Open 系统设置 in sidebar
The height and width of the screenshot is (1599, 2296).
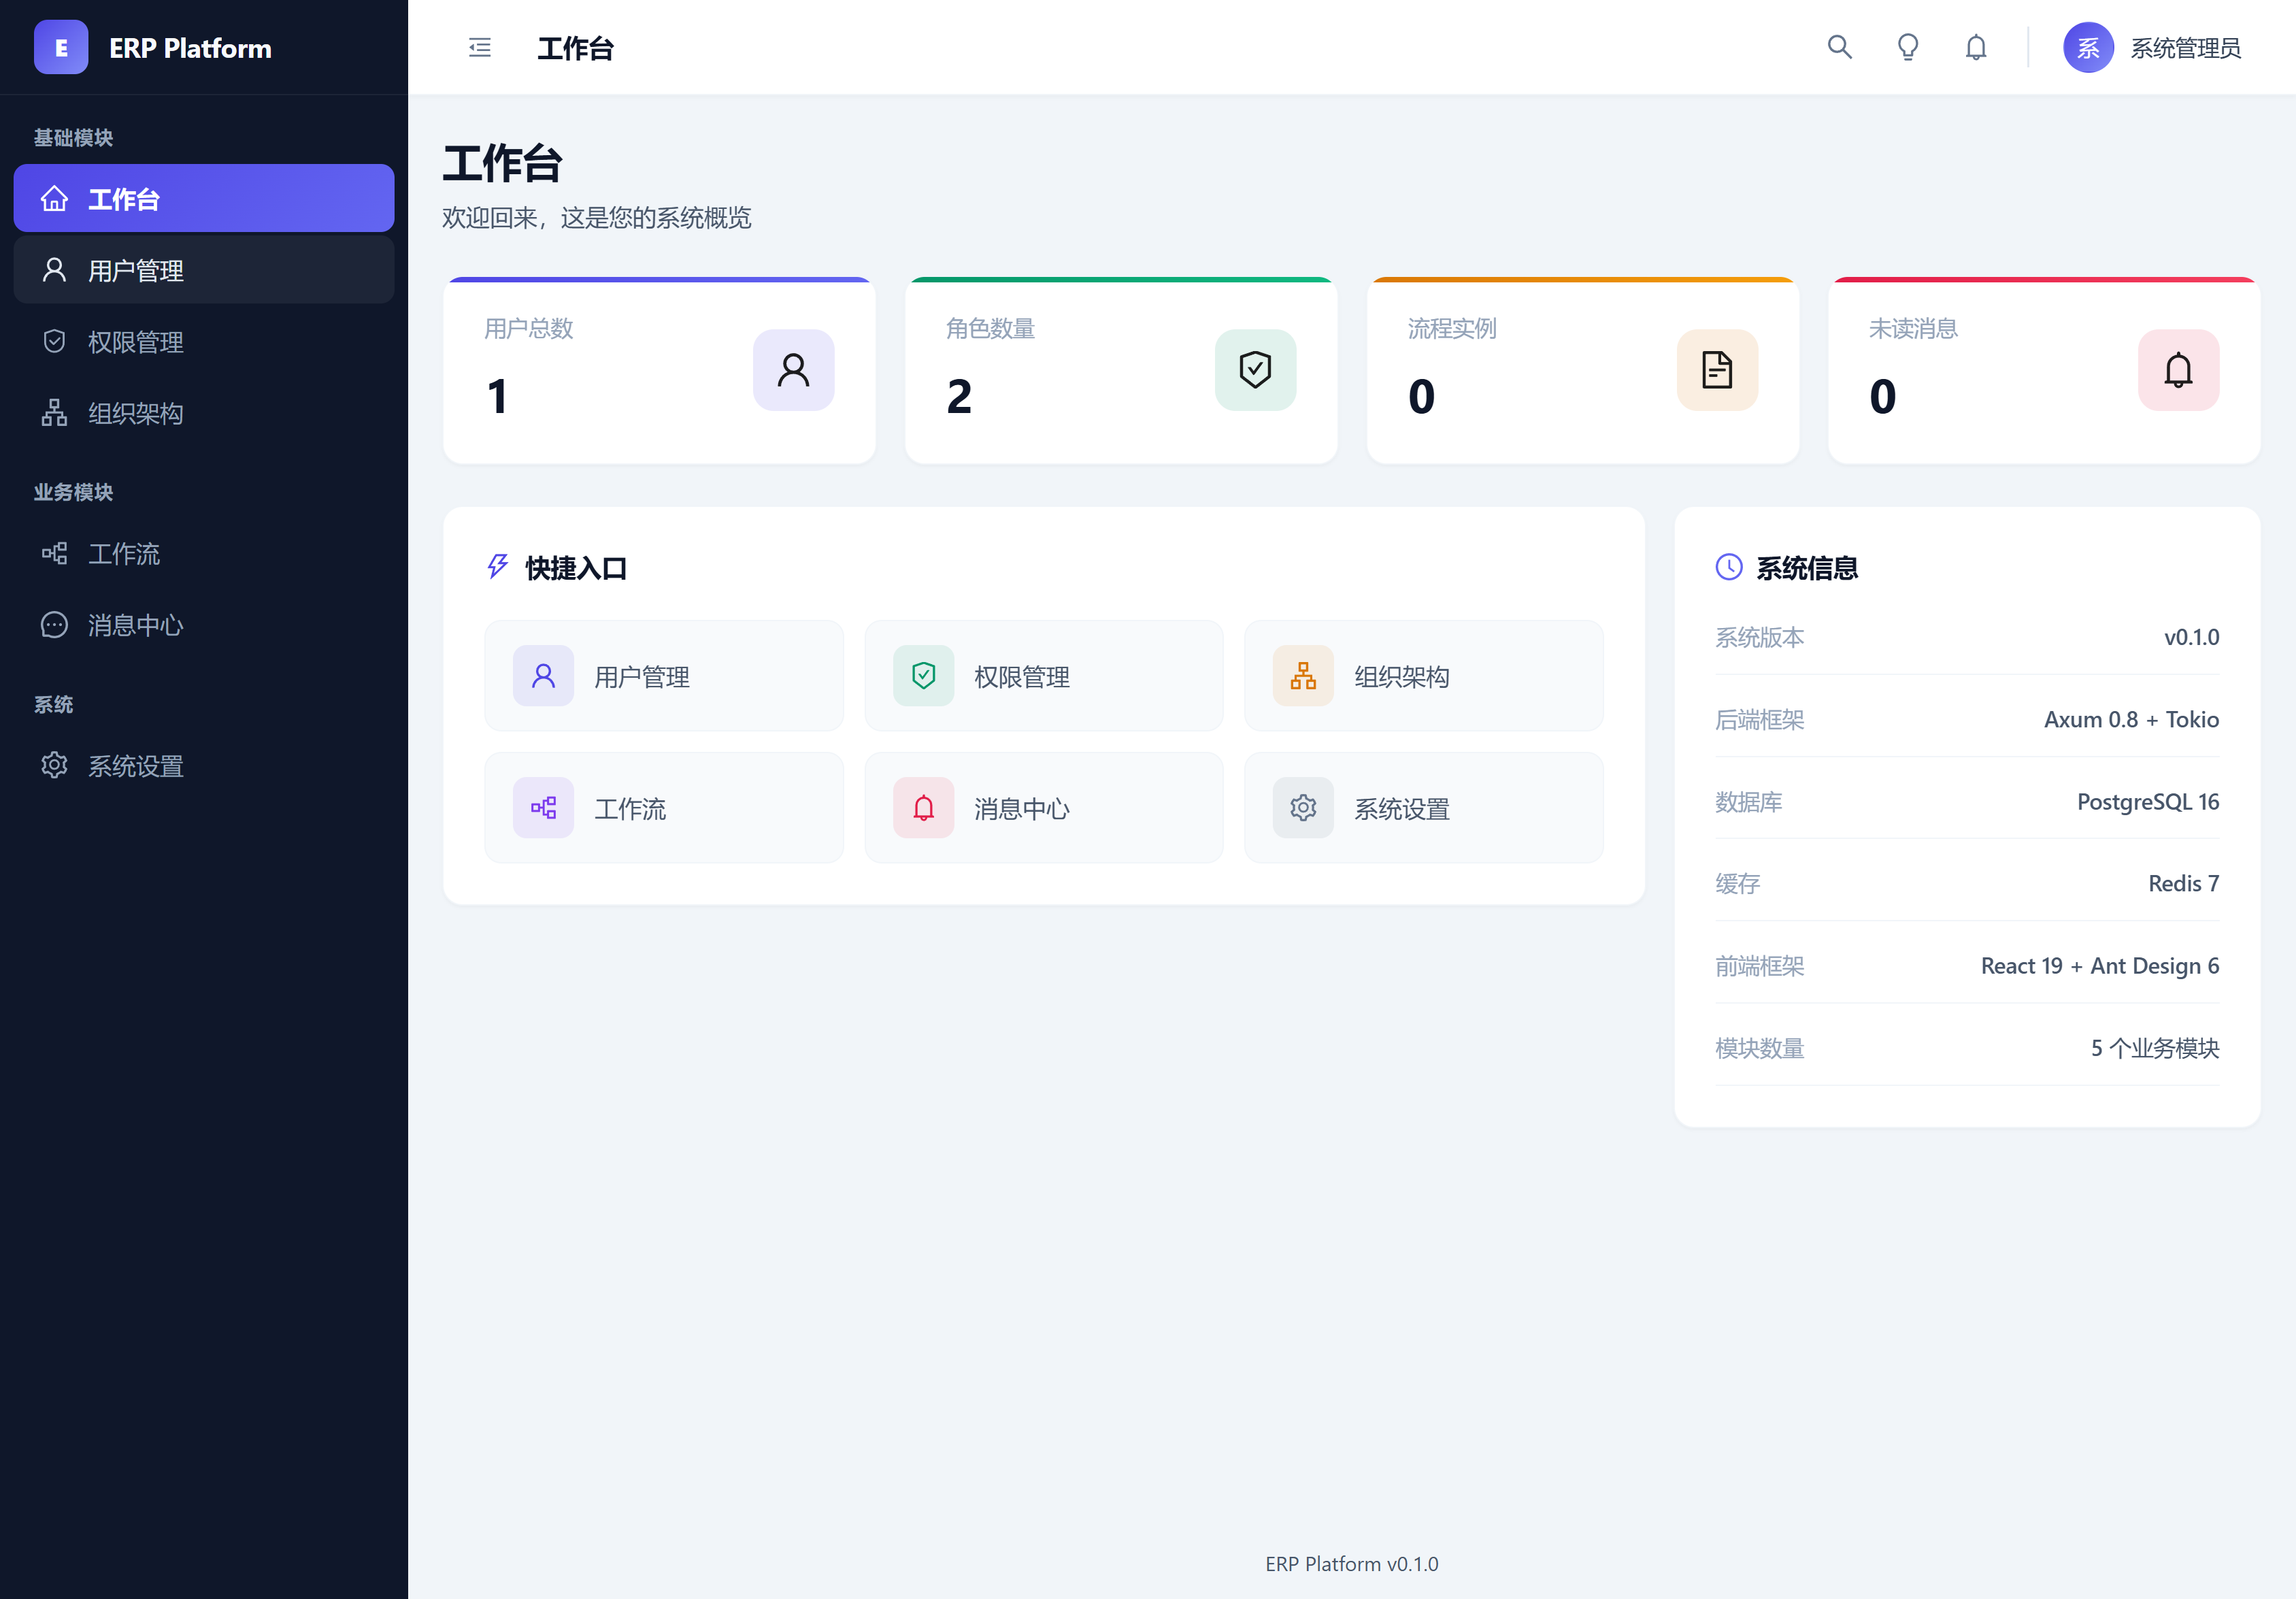[x=204, y=766]
